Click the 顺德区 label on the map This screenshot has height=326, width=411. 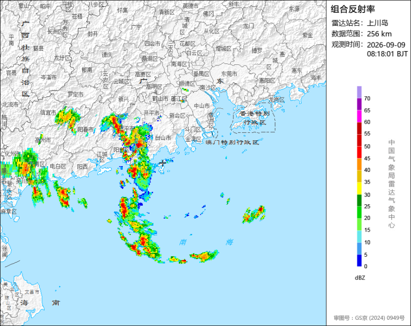187,84
